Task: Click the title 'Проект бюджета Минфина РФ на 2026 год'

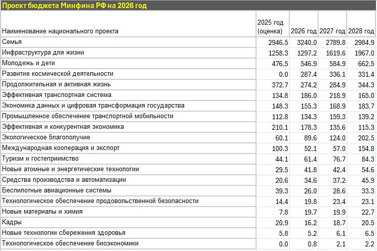Action: pyautogui.click(x=76, y=5)
